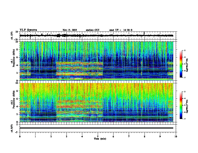The image size is (198, 153).
Task: Click the "ch.1(V)" waveform axis label
Action: pos(12,35)
